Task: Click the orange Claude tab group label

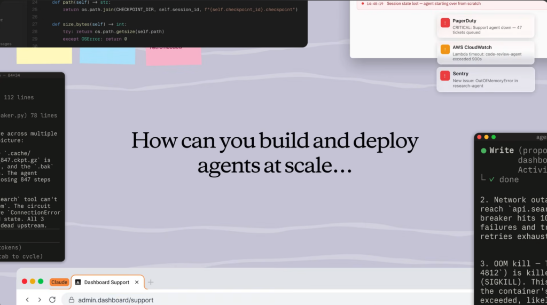Action: 59,282
